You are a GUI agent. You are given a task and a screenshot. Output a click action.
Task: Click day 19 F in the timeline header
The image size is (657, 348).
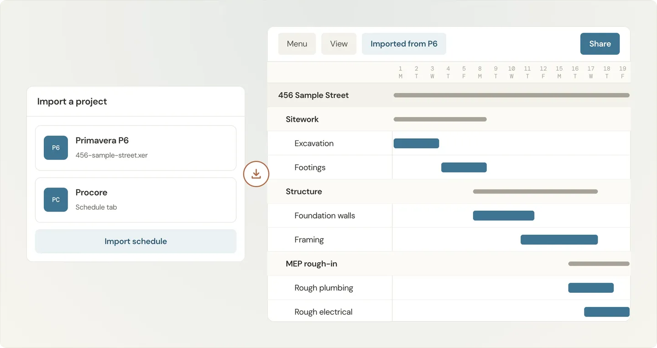click(x=623, y=73)
